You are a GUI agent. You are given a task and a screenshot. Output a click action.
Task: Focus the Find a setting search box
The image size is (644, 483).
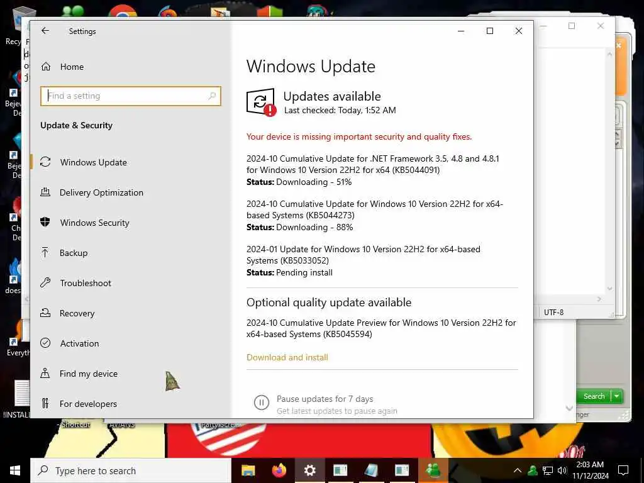[131, 96]
